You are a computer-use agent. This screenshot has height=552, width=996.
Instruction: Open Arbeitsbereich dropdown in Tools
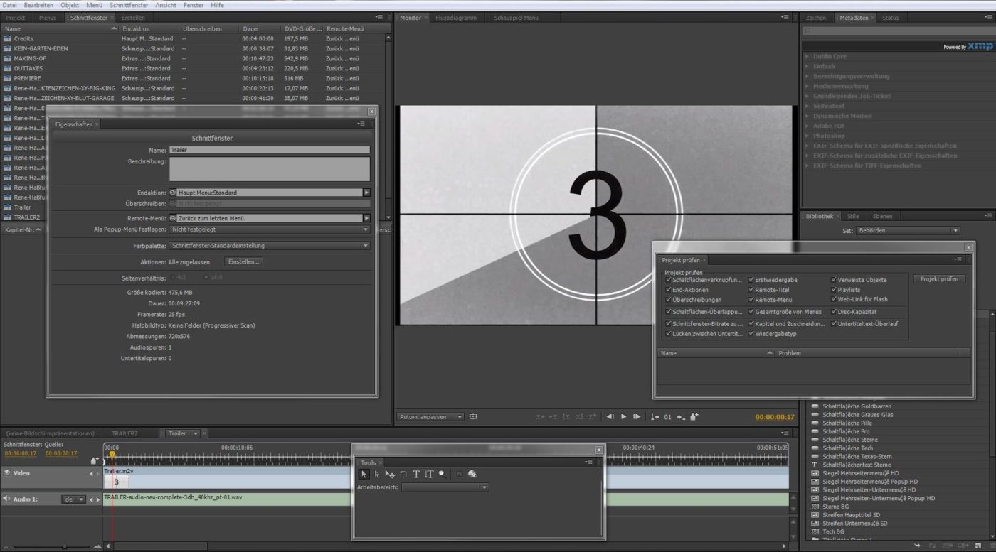[x=445, y=487]
